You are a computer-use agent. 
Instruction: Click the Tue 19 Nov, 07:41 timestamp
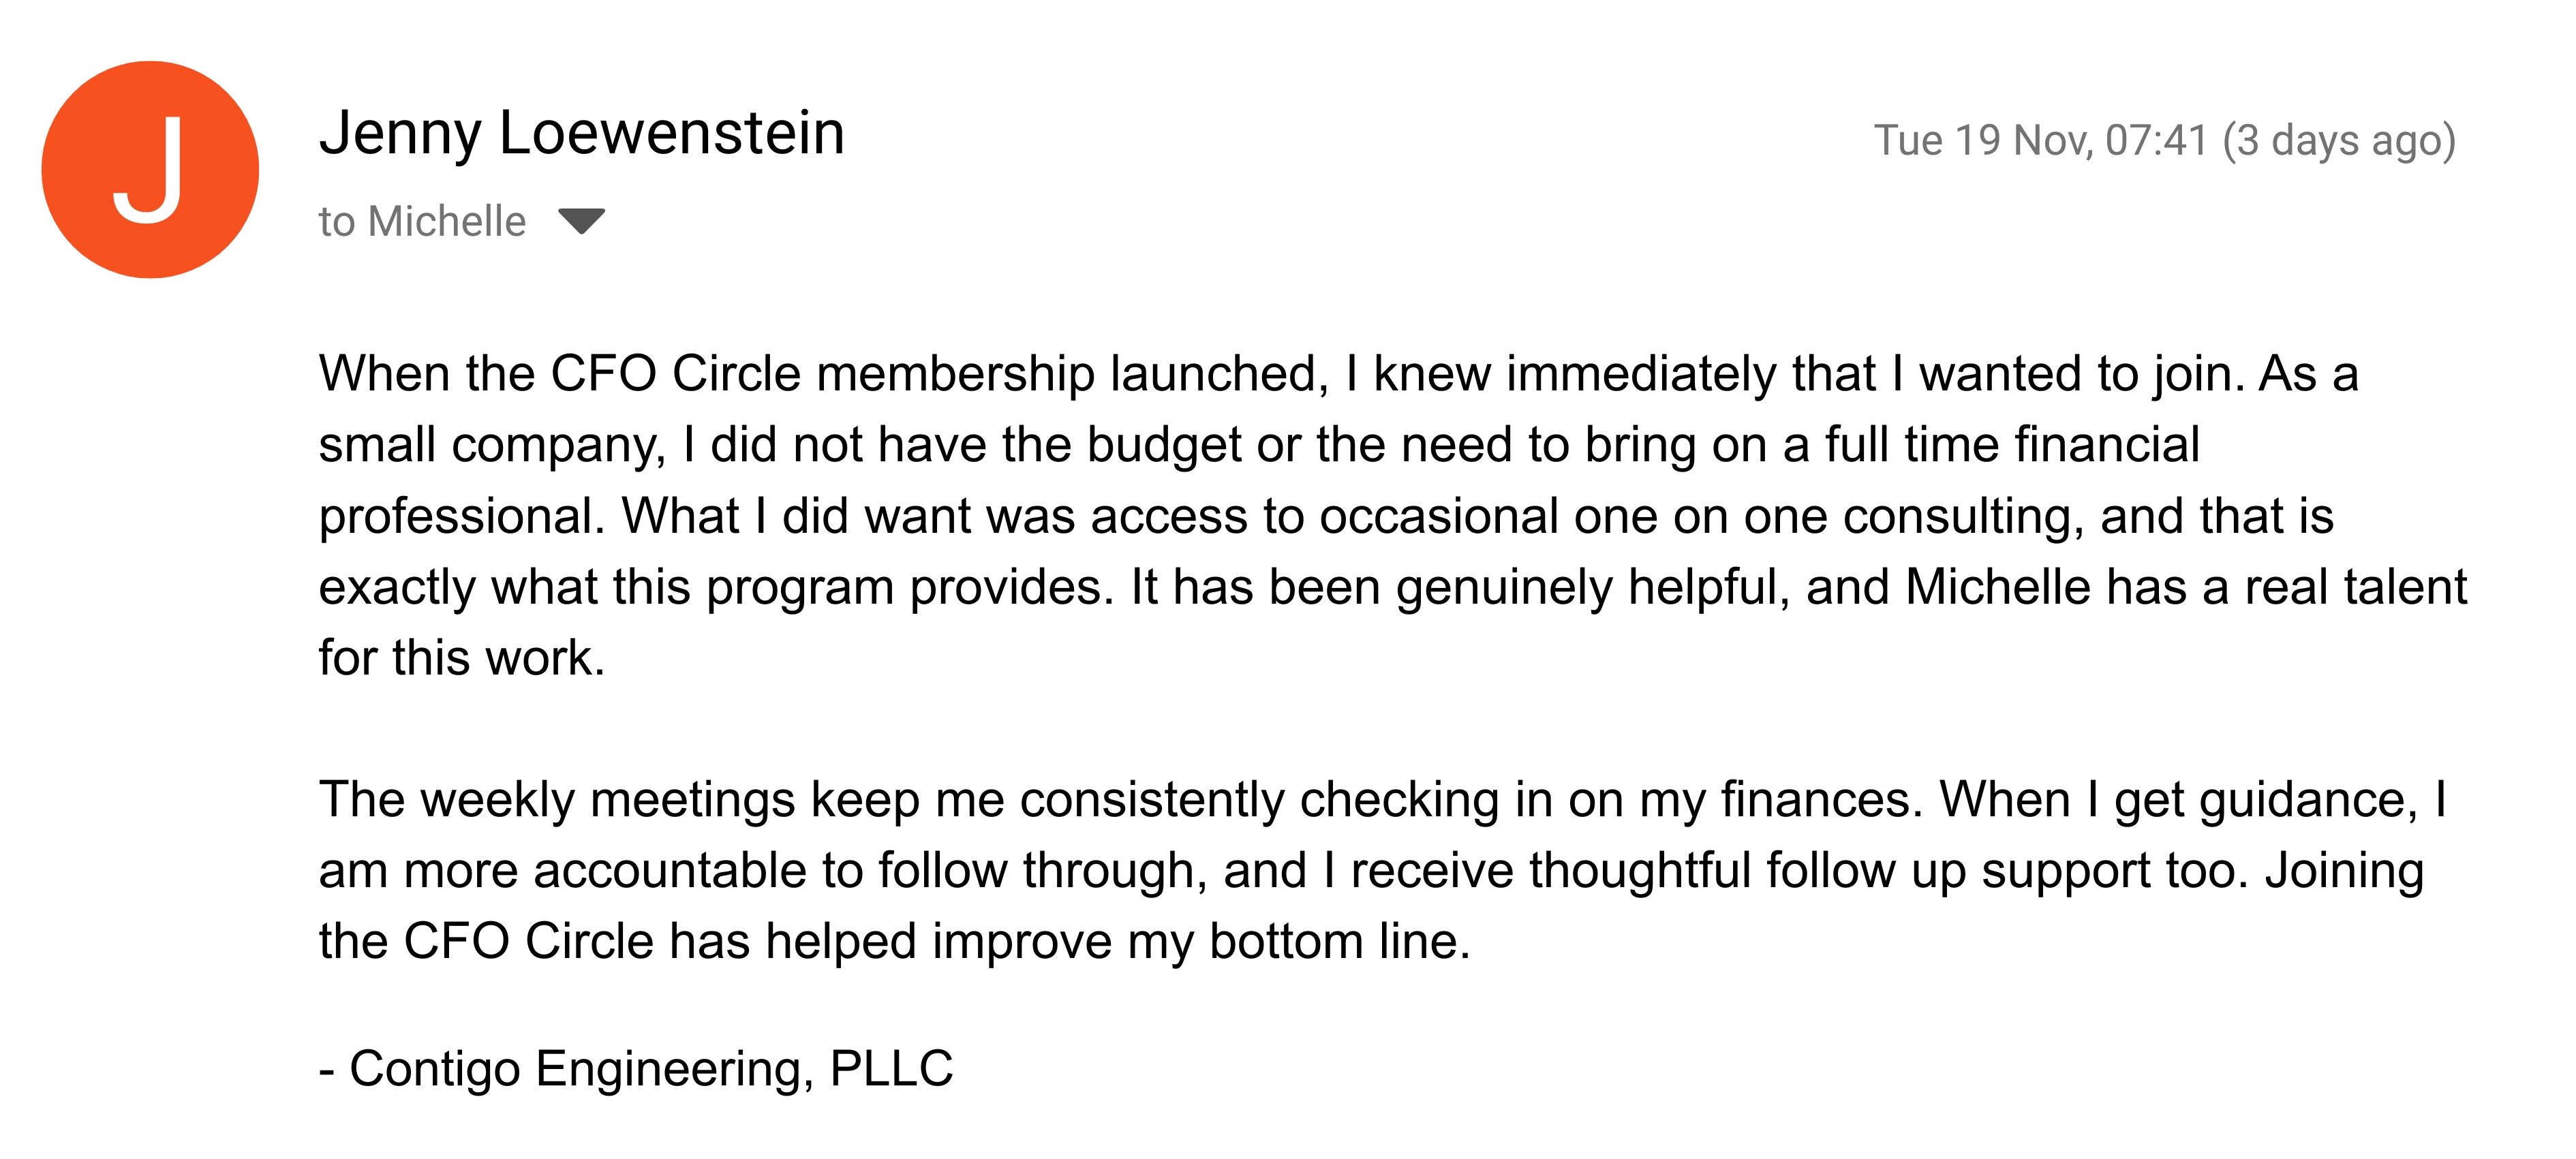(2040, 141)
